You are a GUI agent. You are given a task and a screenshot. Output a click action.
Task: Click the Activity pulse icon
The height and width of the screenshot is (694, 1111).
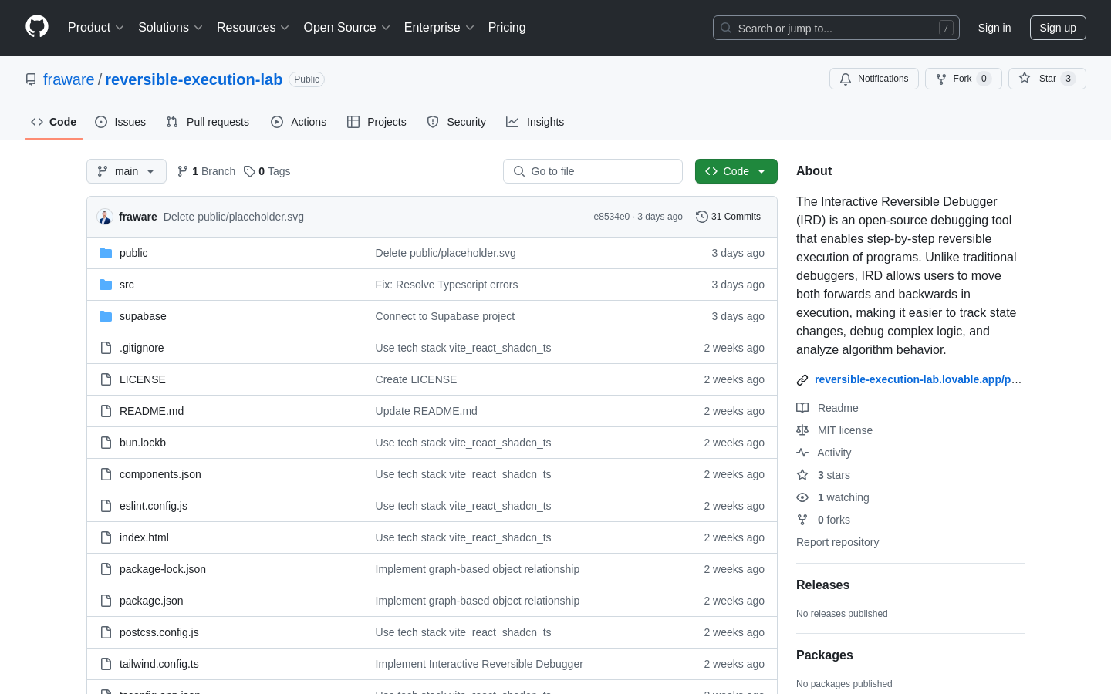(802, 453)
